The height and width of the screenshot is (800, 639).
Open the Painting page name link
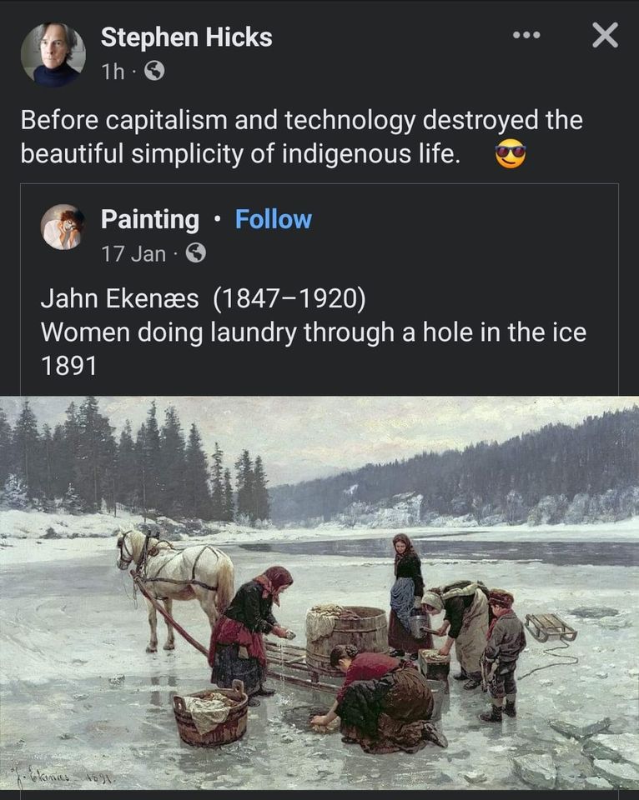point(150,219)
